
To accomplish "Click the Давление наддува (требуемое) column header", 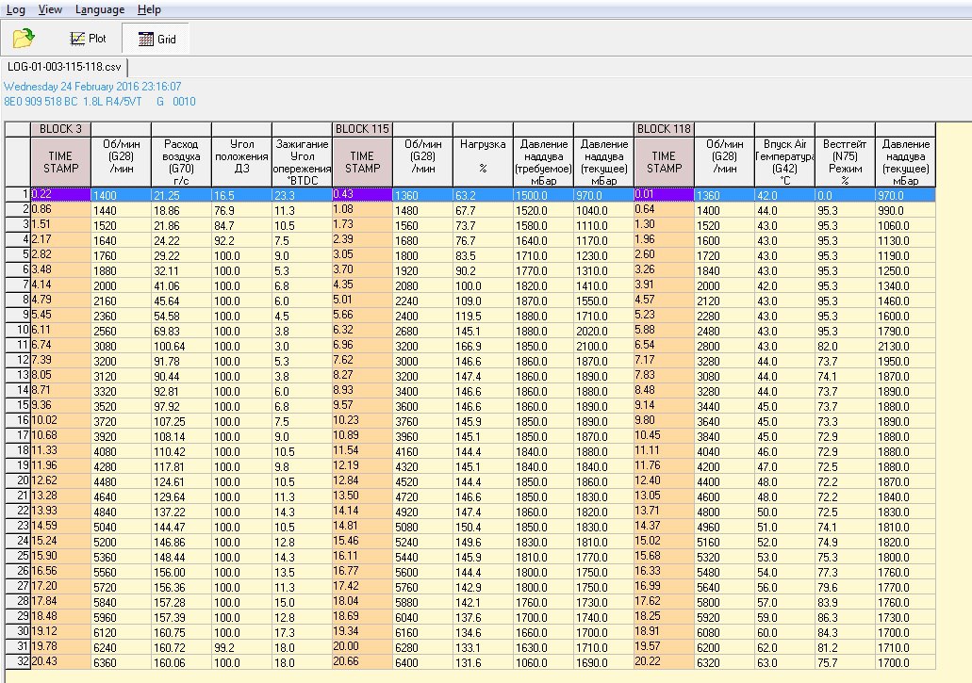I will click(544, 162).
